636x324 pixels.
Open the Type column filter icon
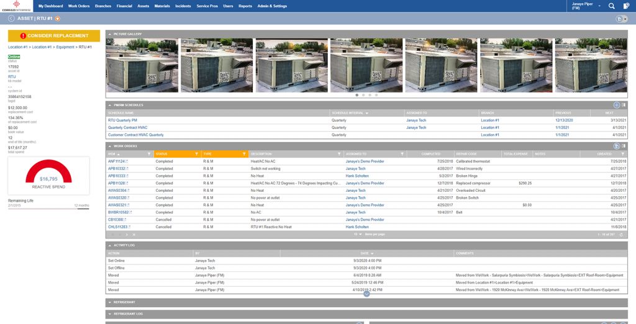point(244,154)
